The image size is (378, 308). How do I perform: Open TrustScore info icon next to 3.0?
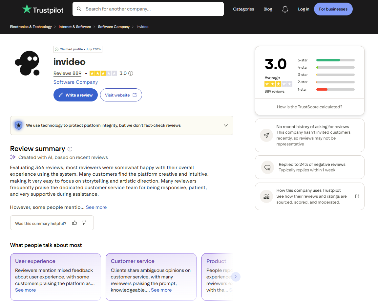coord(131,73)
